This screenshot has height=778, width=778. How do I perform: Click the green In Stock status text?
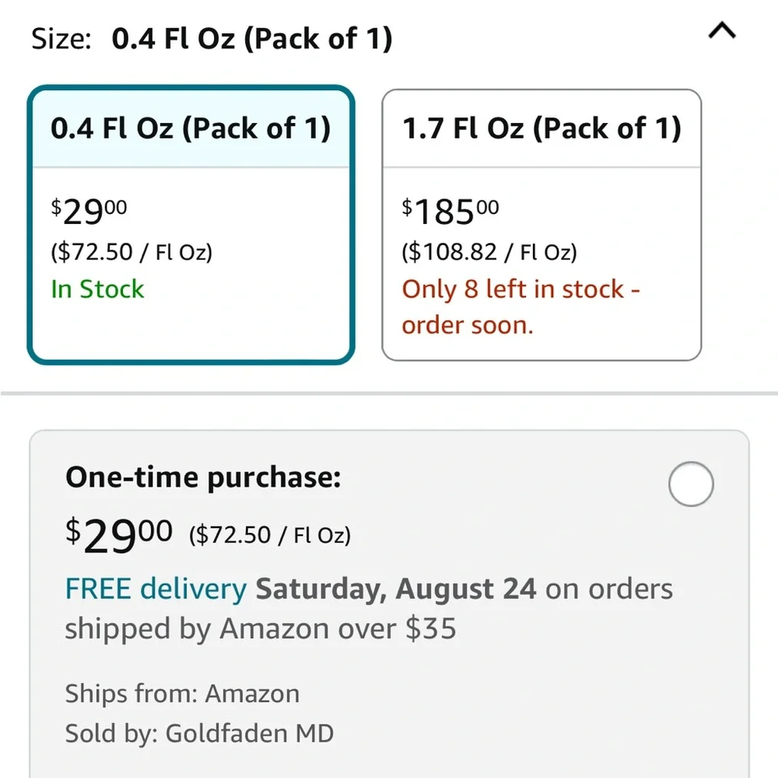(x=97, y=289)
